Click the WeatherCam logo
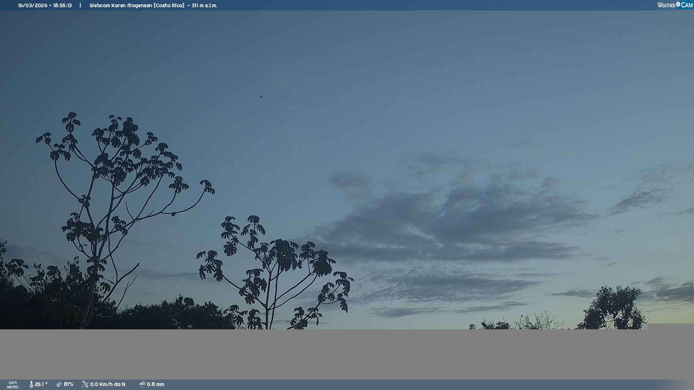 point(675,5)
